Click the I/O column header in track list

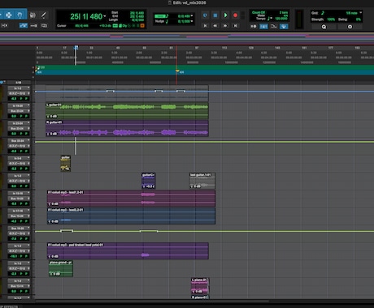point(19,83)
